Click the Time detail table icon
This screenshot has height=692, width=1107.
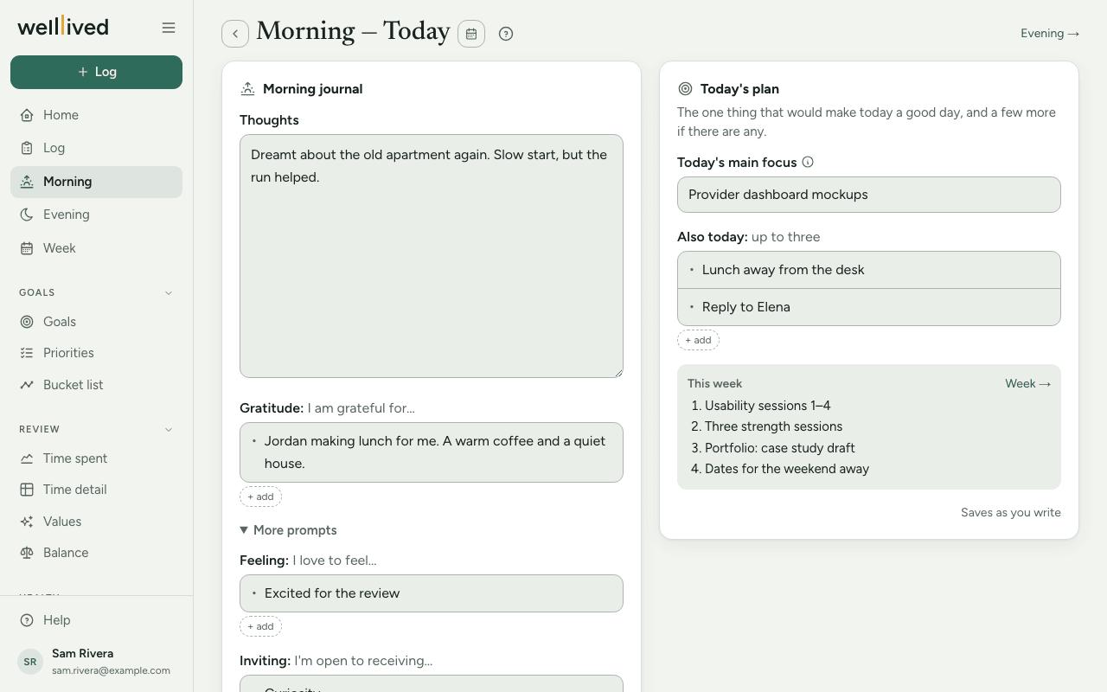(27, 490)
